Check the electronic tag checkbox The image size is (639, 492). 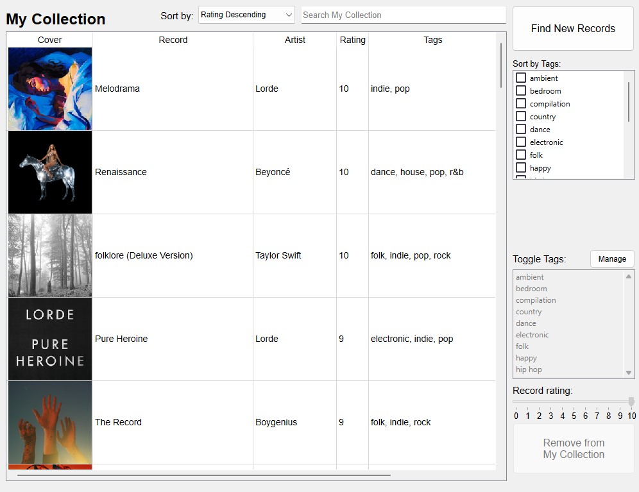point(521,142)
